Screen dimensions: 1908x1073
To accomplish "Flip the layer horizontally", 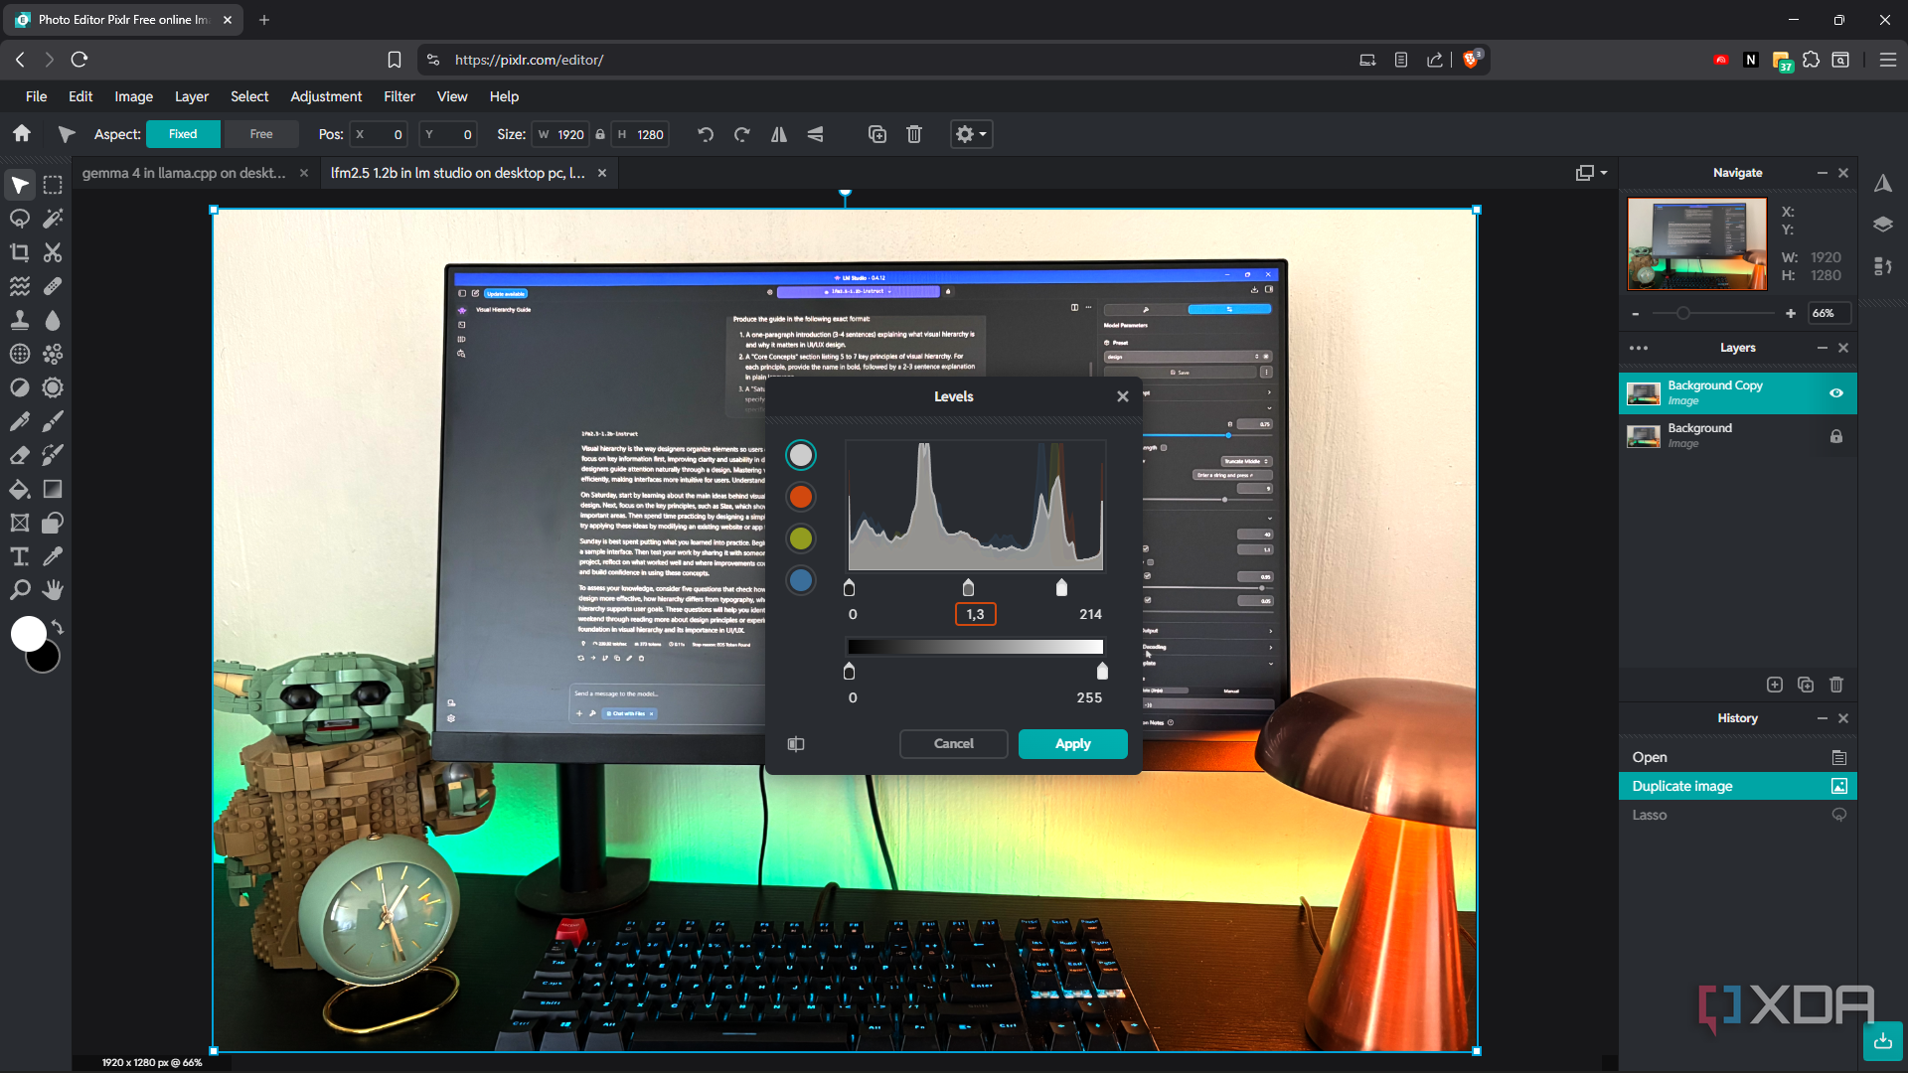I will pos(779,134).
